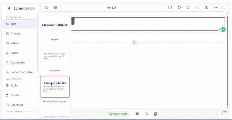Open the Home icon in top toolbar
Image resolution: width=232 pixels, height=120 pixels.
[x=46, y=8]
